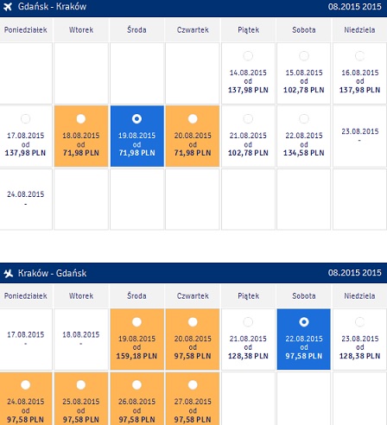Click the selected 19.08.2015 outbound blue cell

(x=137, y=136)
